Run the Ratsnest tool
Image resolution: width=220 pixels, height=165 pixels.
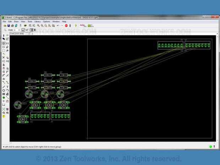point(4,109)
